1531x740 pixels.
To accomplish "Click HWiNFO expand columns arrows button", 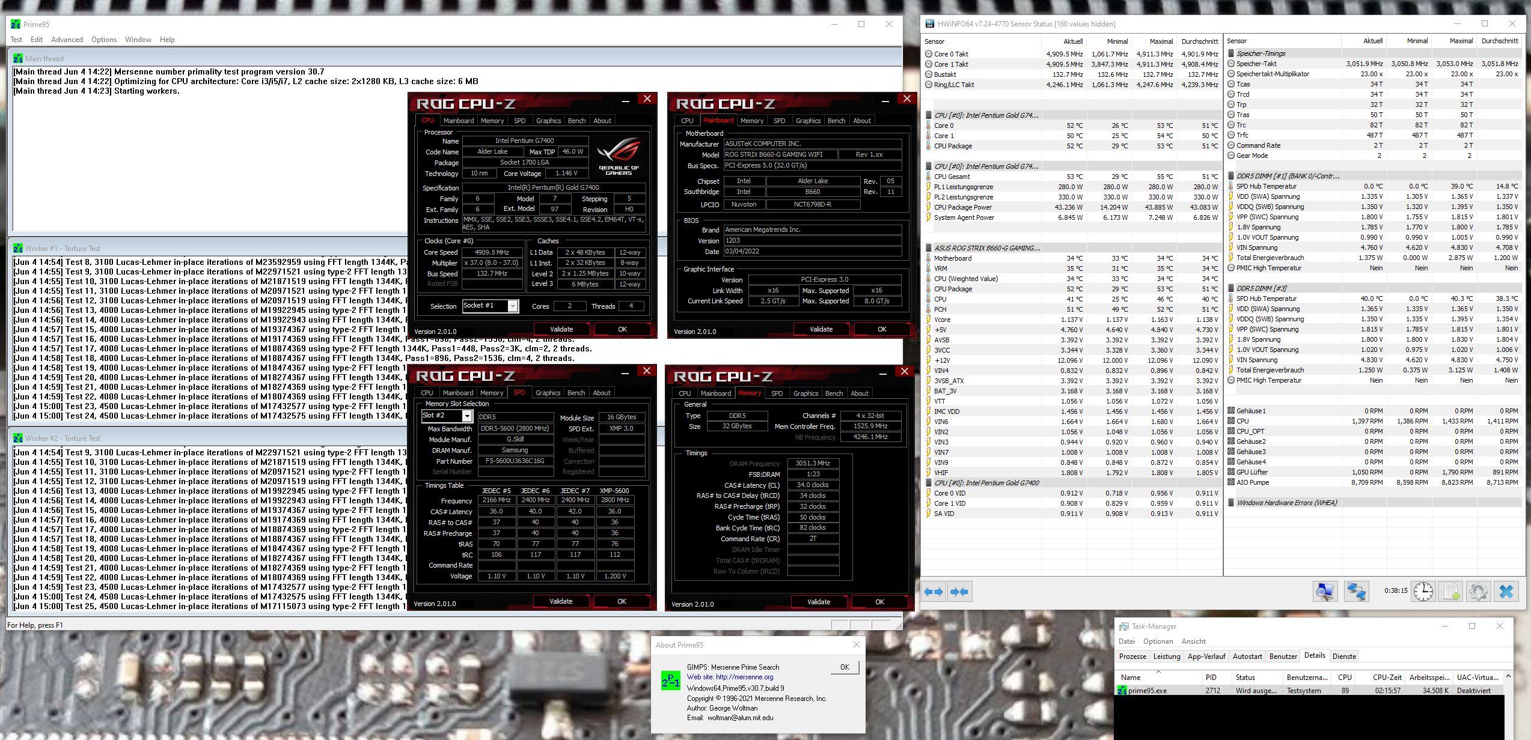I will click(934, 592).
